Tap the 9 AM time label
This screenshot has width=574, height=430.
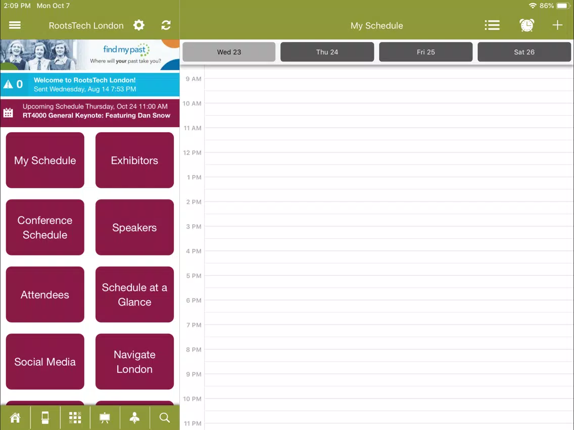pos(194,79)
